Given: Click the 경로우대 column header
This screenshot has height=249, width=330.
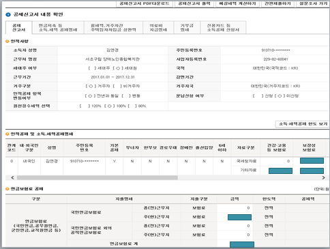Looking at the screenshot, I should tap(168, 148).
